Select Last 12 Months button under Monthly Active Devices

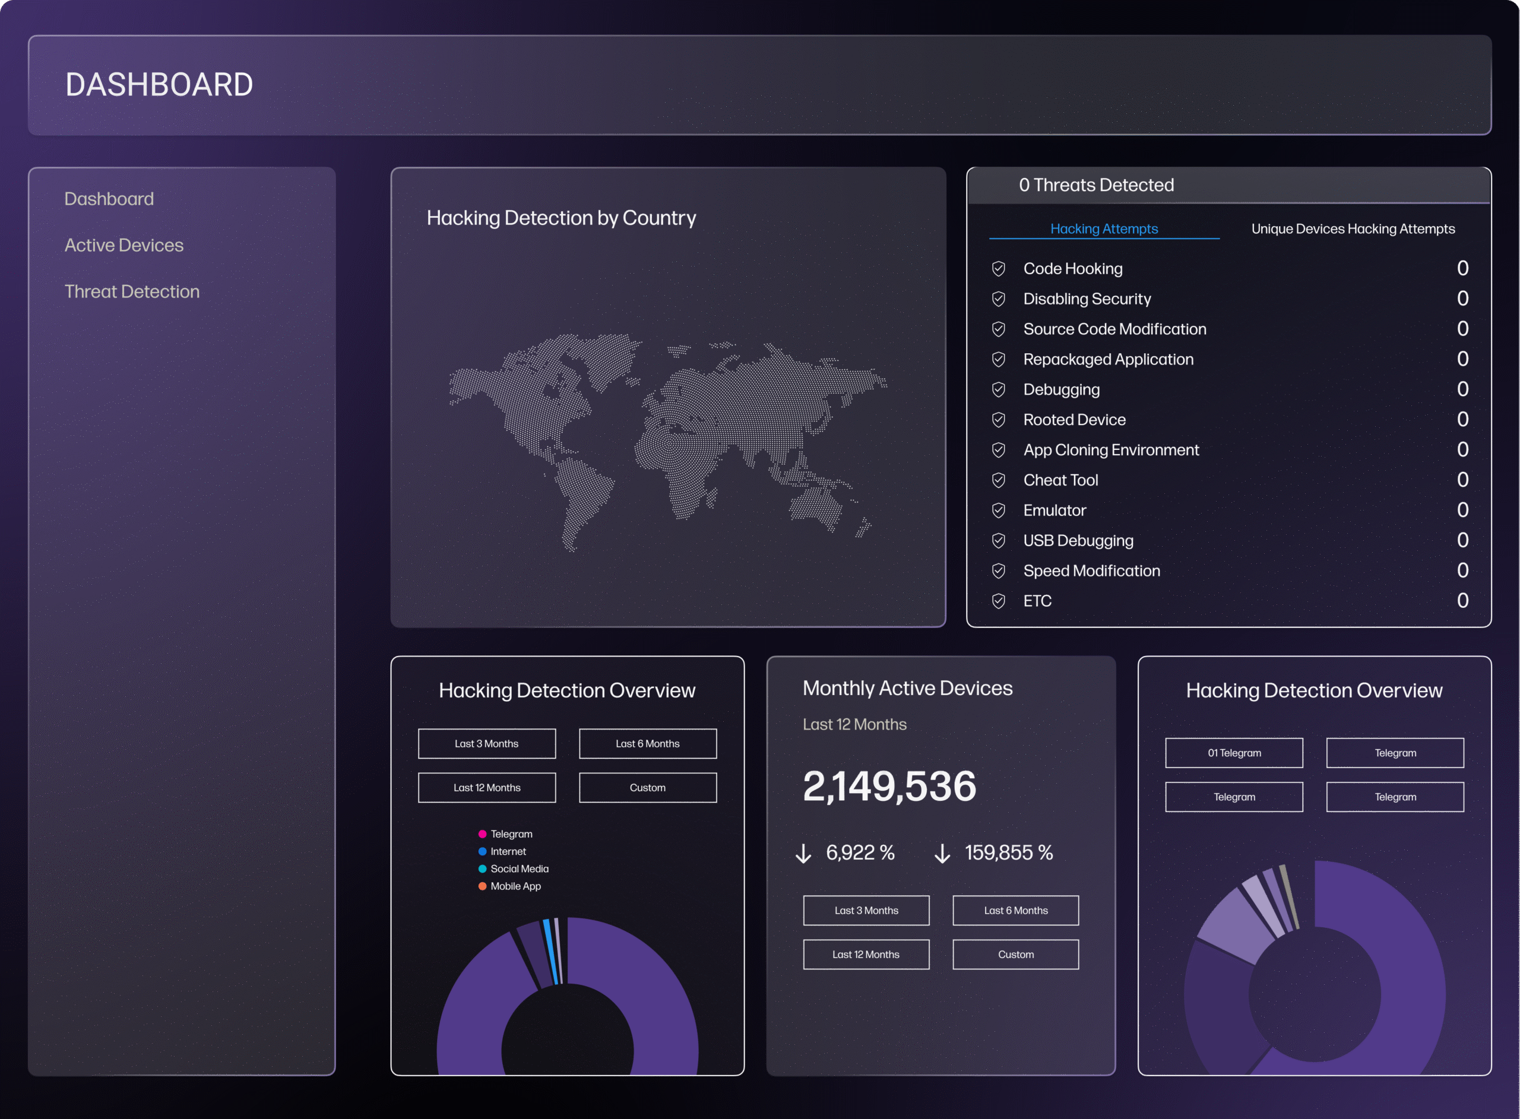[866, 955]
